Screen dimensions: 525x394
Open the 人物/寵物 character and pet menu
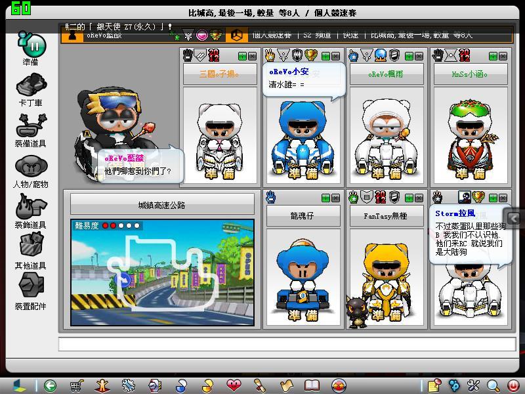click(x=31, y=171)
